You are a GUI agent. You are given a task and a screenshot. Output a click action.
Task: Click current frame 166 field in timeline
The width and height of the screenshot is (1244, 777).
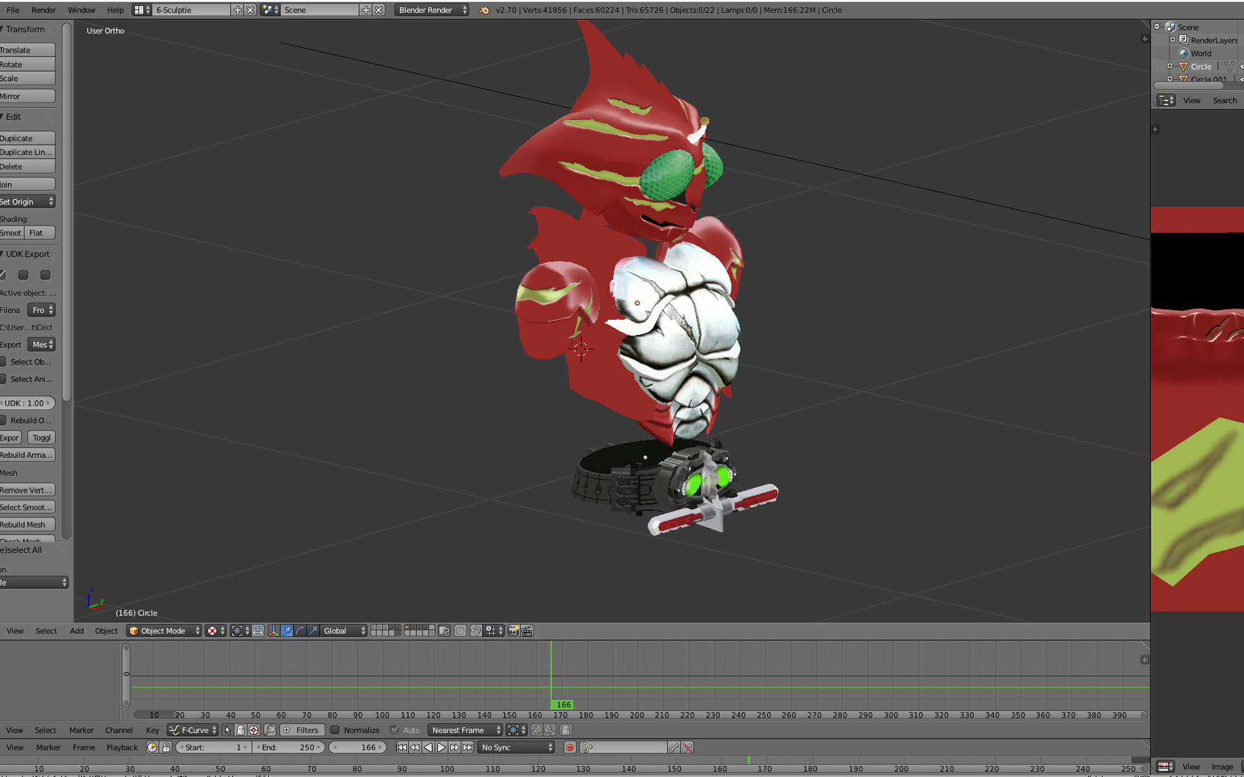(x=358, y=747)
